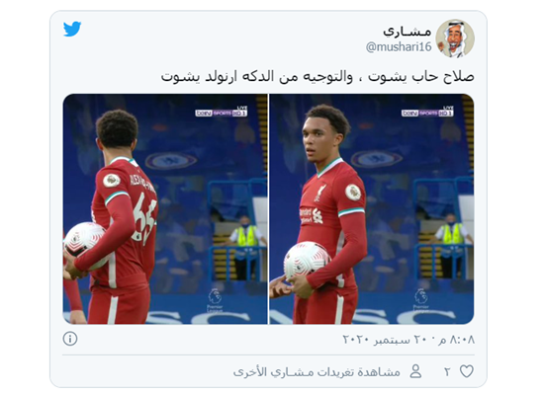Open the left photo showing player's back
544x395 pixels.
click(165, 209)
